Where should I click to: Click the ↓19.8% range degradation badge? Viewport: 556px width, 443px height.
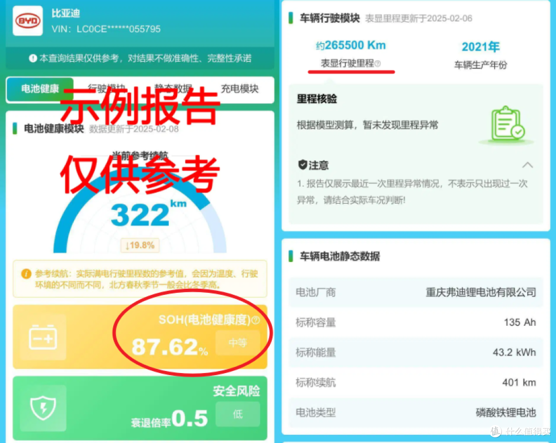[x=140, y=245]
